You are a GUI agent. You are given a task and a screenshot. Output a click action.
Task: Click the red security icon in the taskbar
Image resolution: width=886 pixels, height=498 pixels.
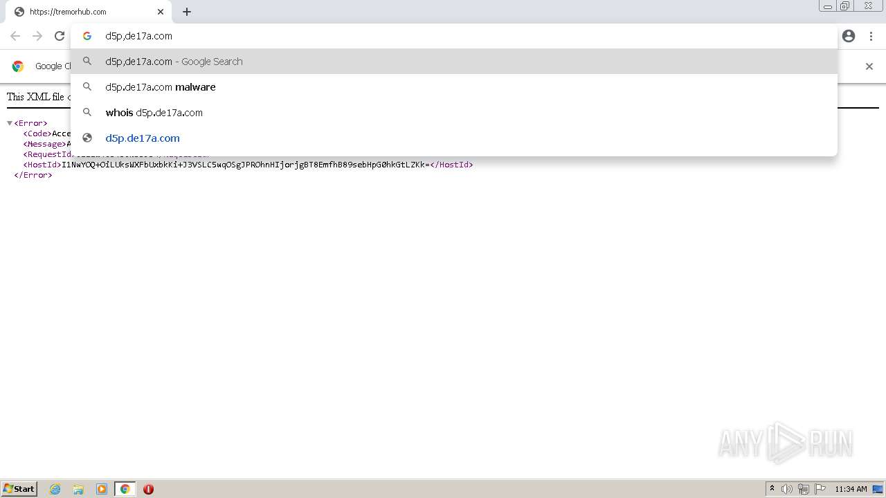click(148, 489)
